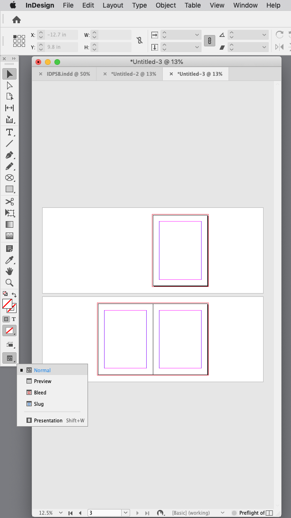Toggle formatting affects container button

coord(6,319)
